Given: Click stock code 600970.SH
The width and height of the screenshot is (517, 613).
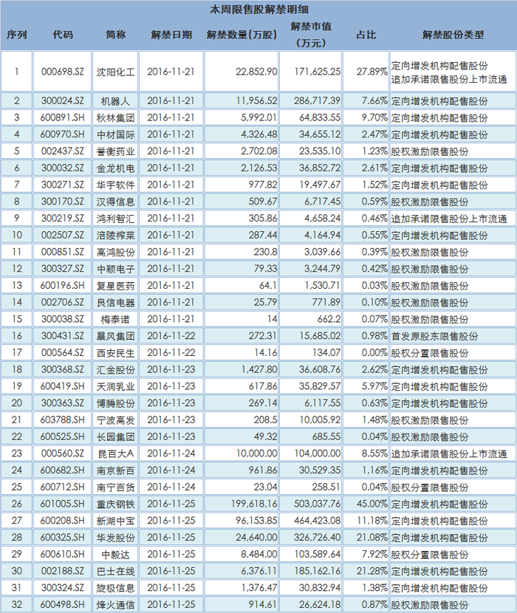Looking at the screenshot, I should pos(63,134).
